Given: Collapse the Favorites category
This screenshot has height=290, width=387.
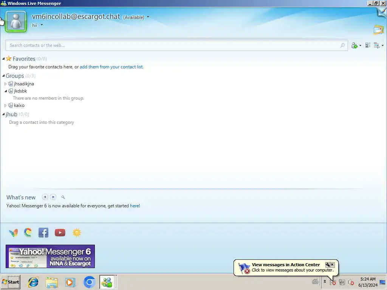Looking at the screenshot, I should tap(3, 59).
